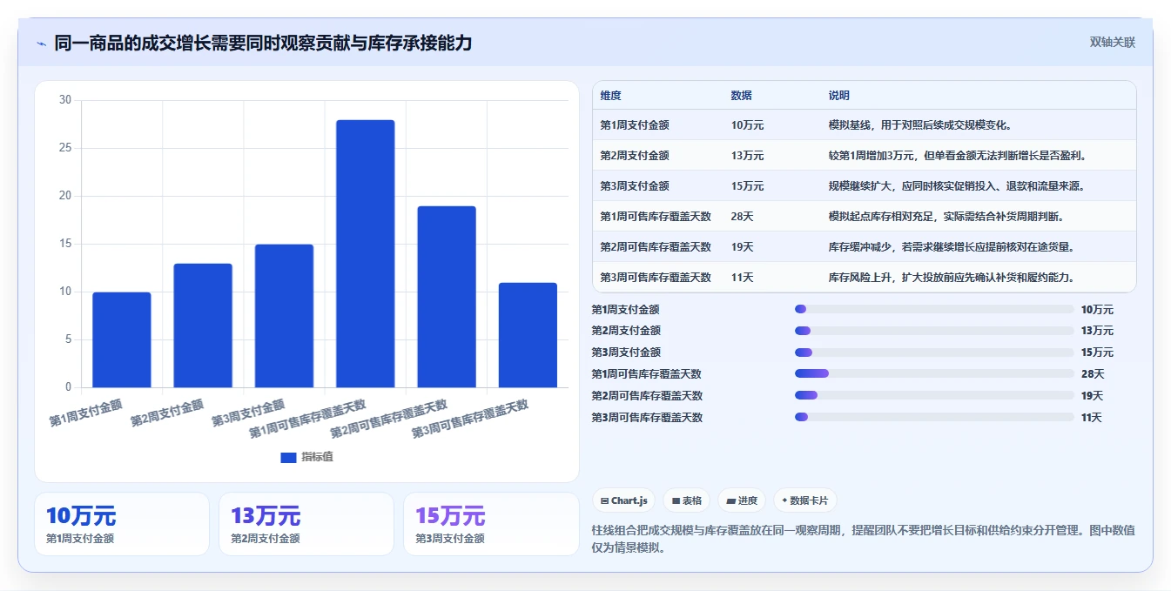
Task: Toggle the 指标值 legend color swatch
Action: pos(289,457)
